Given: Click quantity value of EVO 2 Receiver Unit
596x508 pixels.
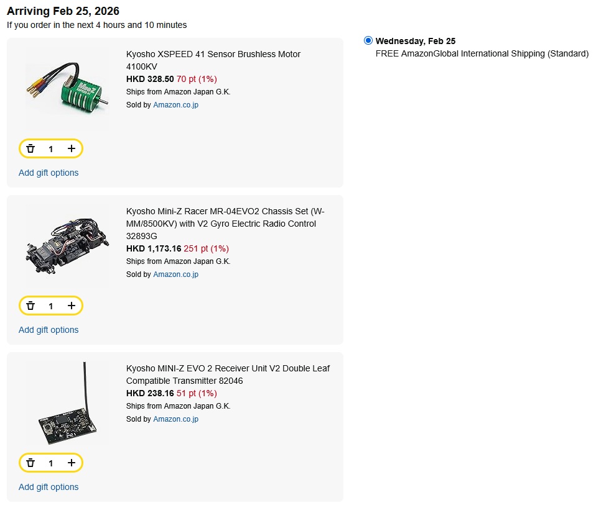Looking at the screenshot, I should [51, 463].
